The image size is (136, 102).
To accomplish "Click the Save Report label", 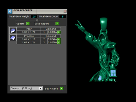I will 42,24.
